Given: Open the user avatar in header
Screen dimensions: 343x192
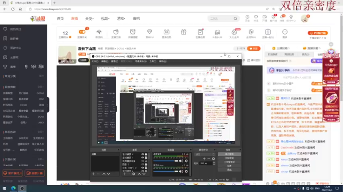Looking at the screenshot, I should coord(305,18).
